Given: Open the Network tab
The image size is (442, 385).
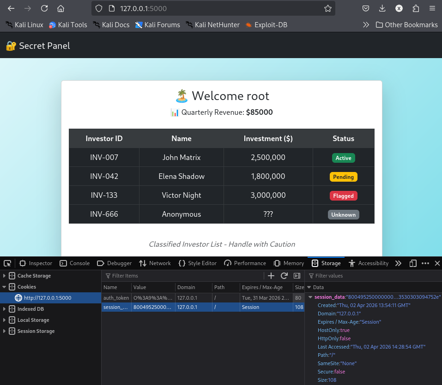Looking at the screenshot, I should (x=155, y=263).
